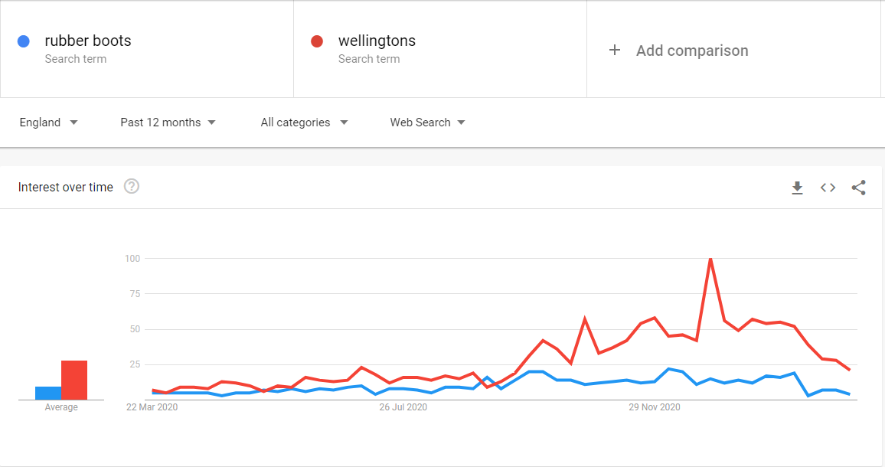Click the red dot next to wellingtons

317,41
